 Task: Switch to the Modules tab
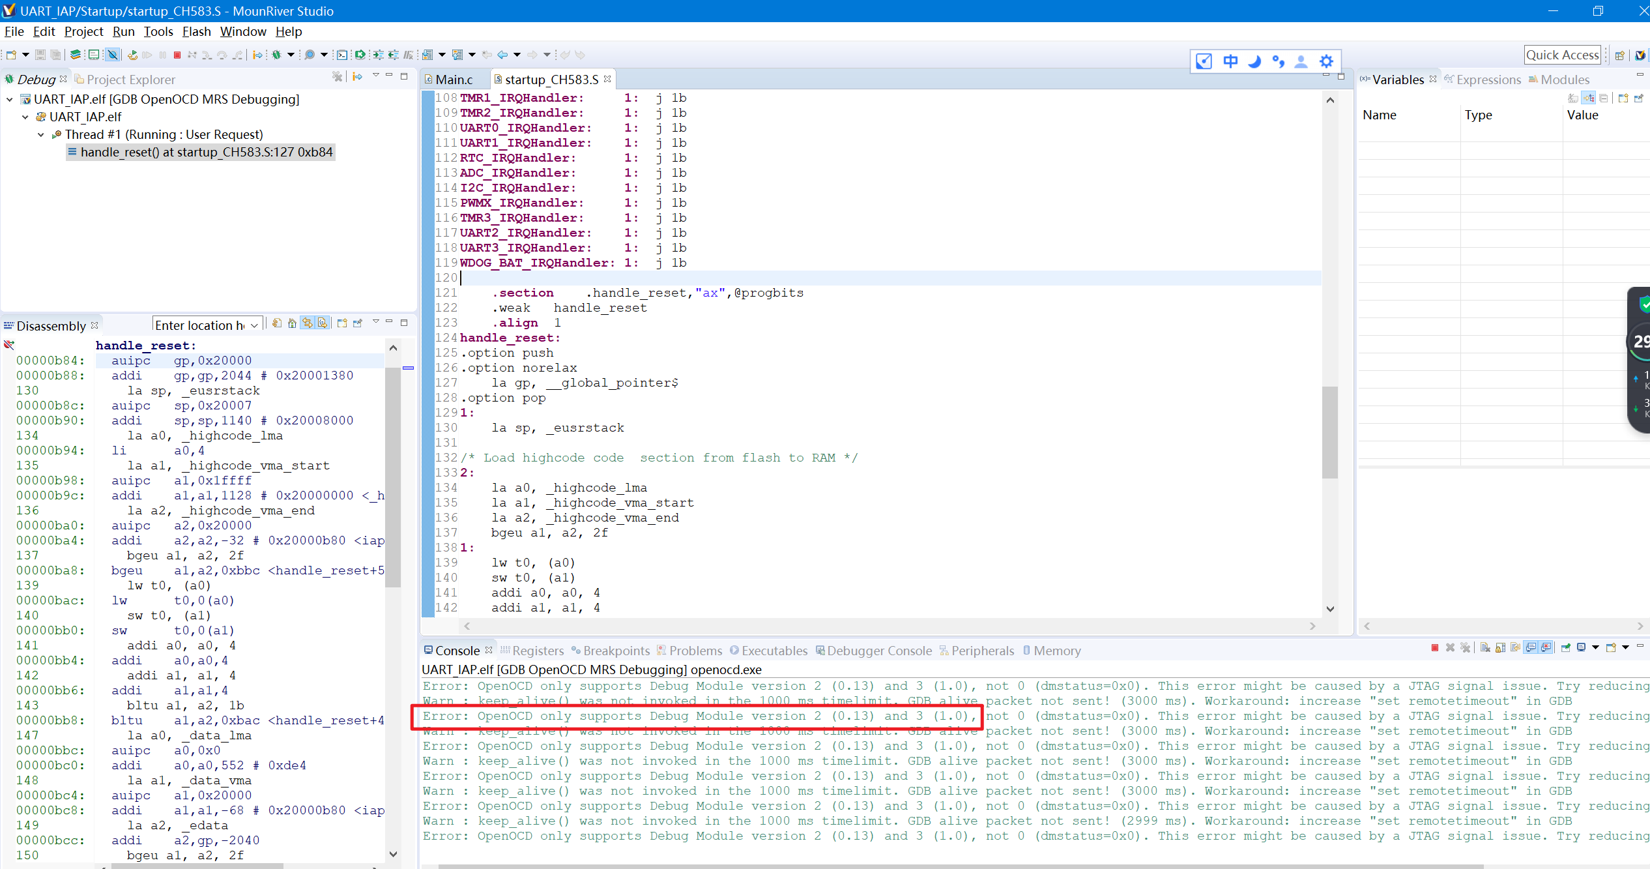click(x=1559, y=80)
